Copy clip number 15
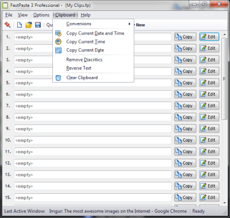The height and width of the screenshot is (218, 230). coord(185,197)
